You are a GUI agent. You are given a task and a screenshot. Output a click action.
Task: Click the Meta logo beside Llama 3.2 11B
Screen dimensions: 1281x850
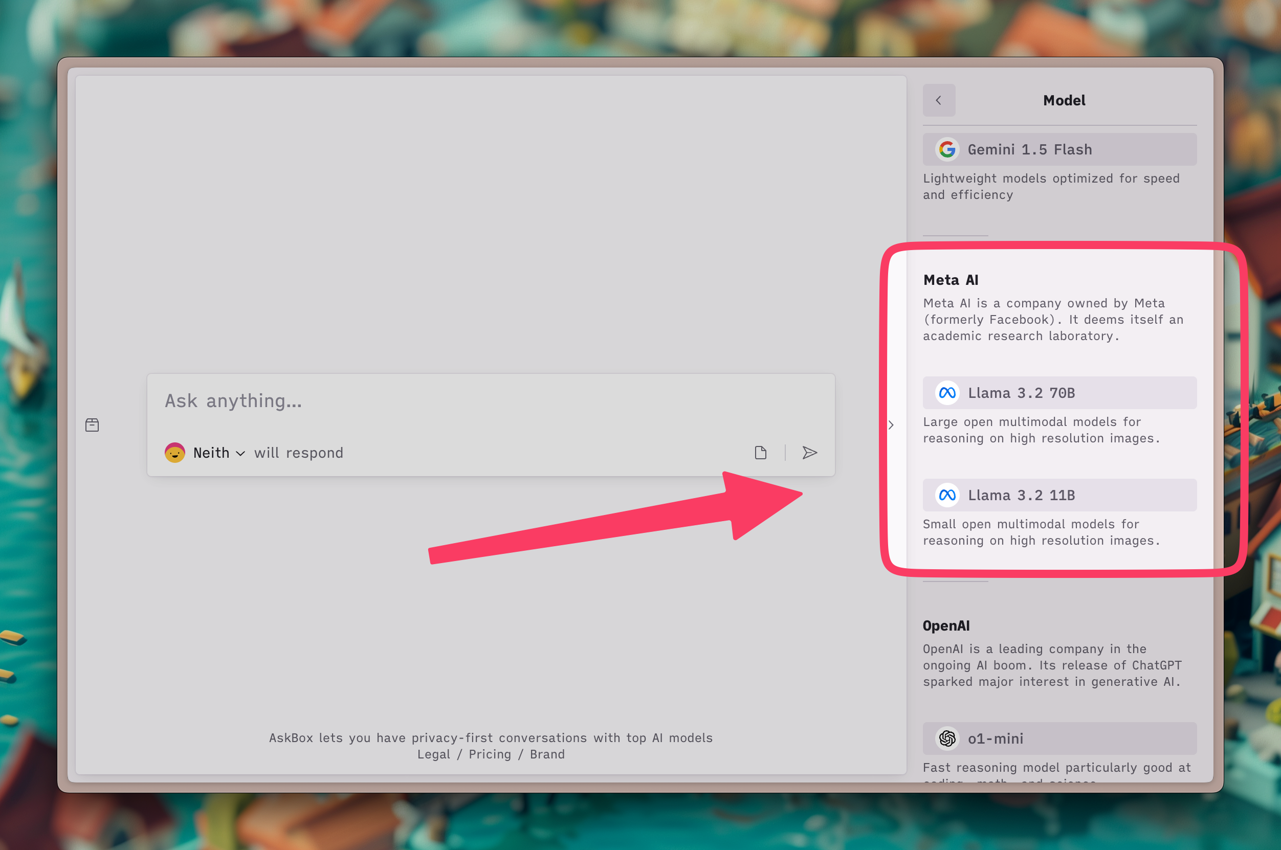(947, 496)
